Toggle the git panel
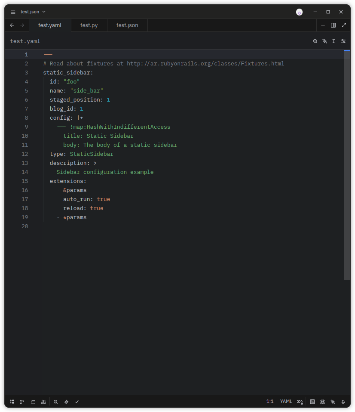 pyautogui.click(x=22, y=402)
